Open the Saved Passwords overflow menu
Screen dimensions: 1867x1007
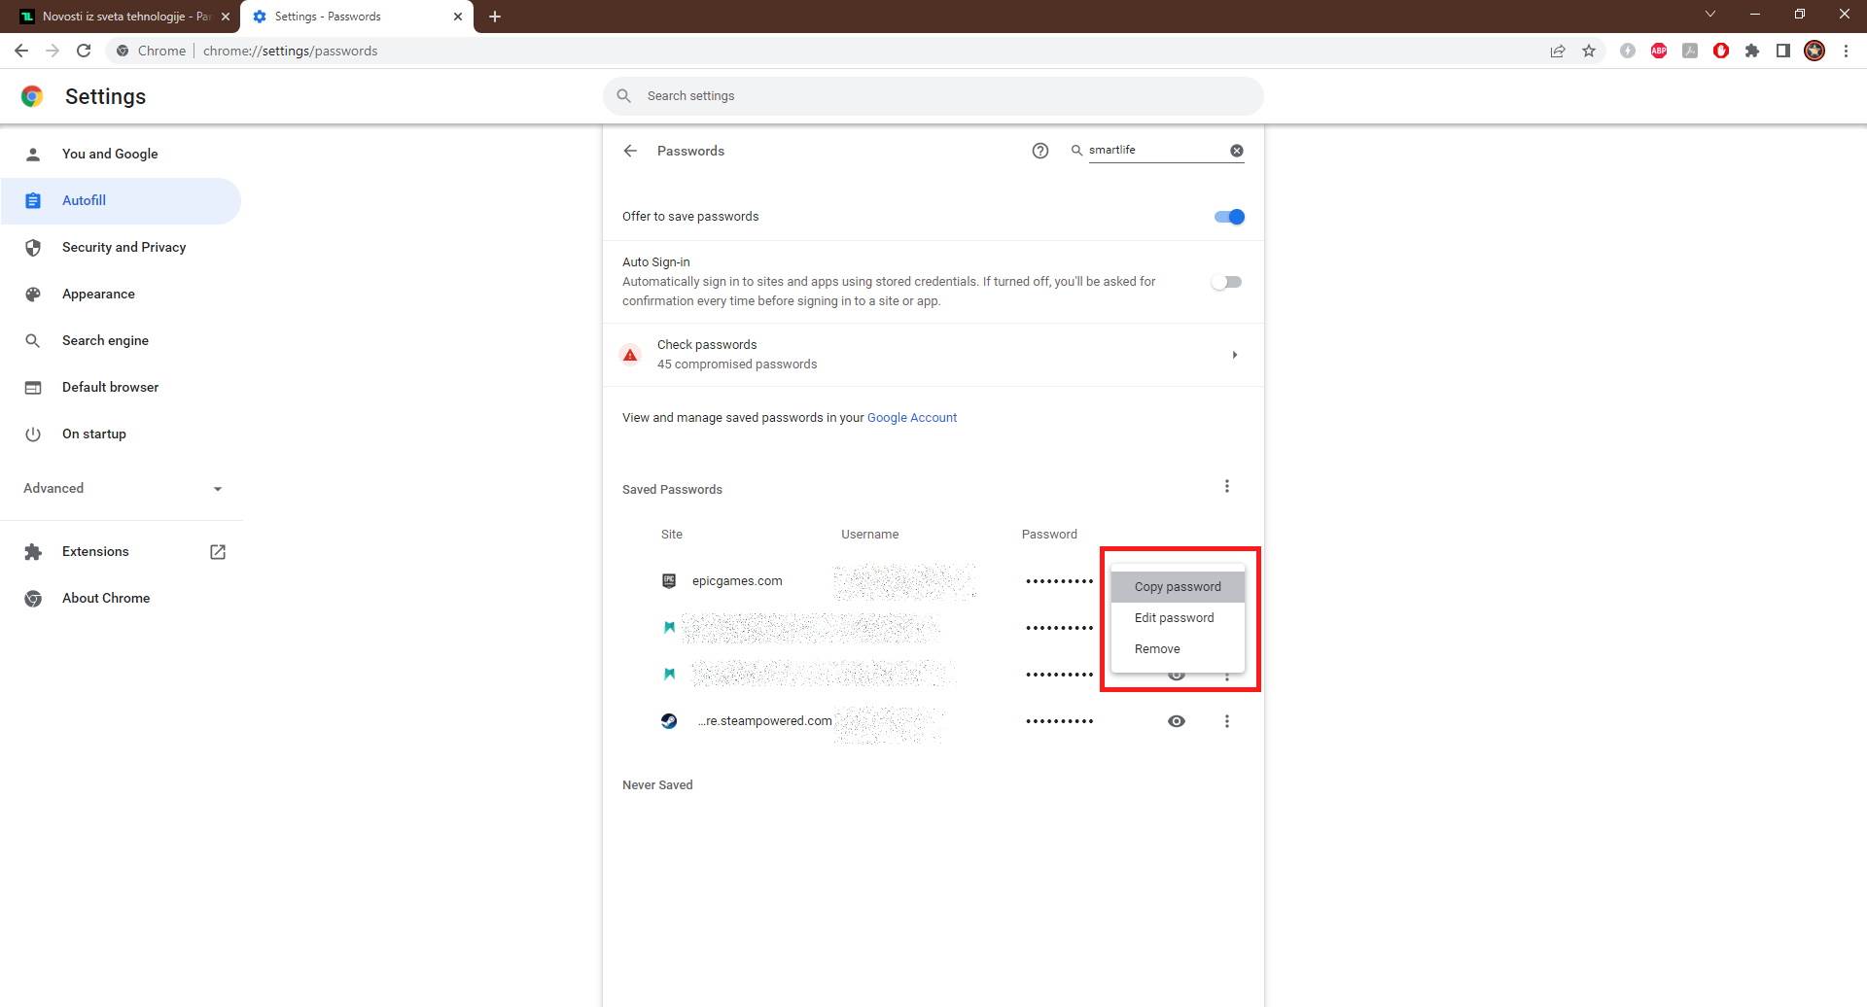pyautogui.click(x=1227, y=485)
